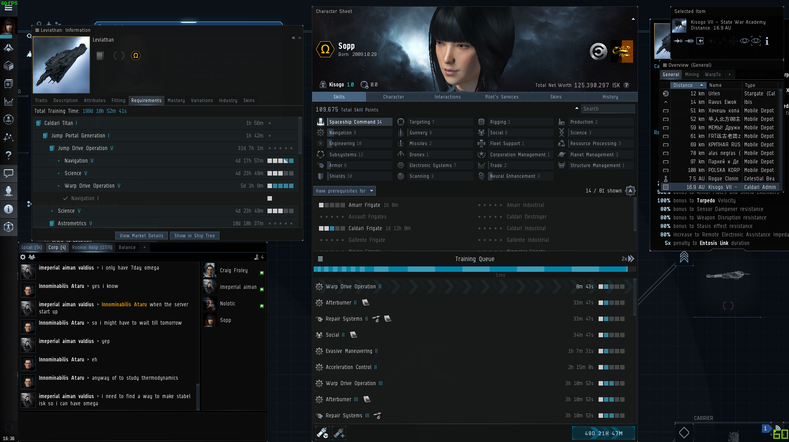Switch to the Mastery tab
789x442 pixels.
point(176,101)
